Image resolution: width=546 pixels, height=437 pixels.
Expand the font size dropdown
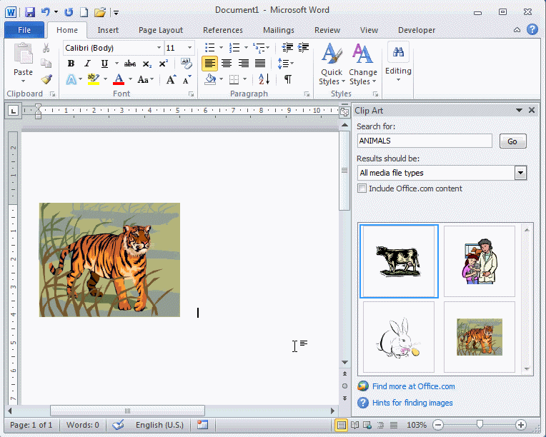[189, 48]
